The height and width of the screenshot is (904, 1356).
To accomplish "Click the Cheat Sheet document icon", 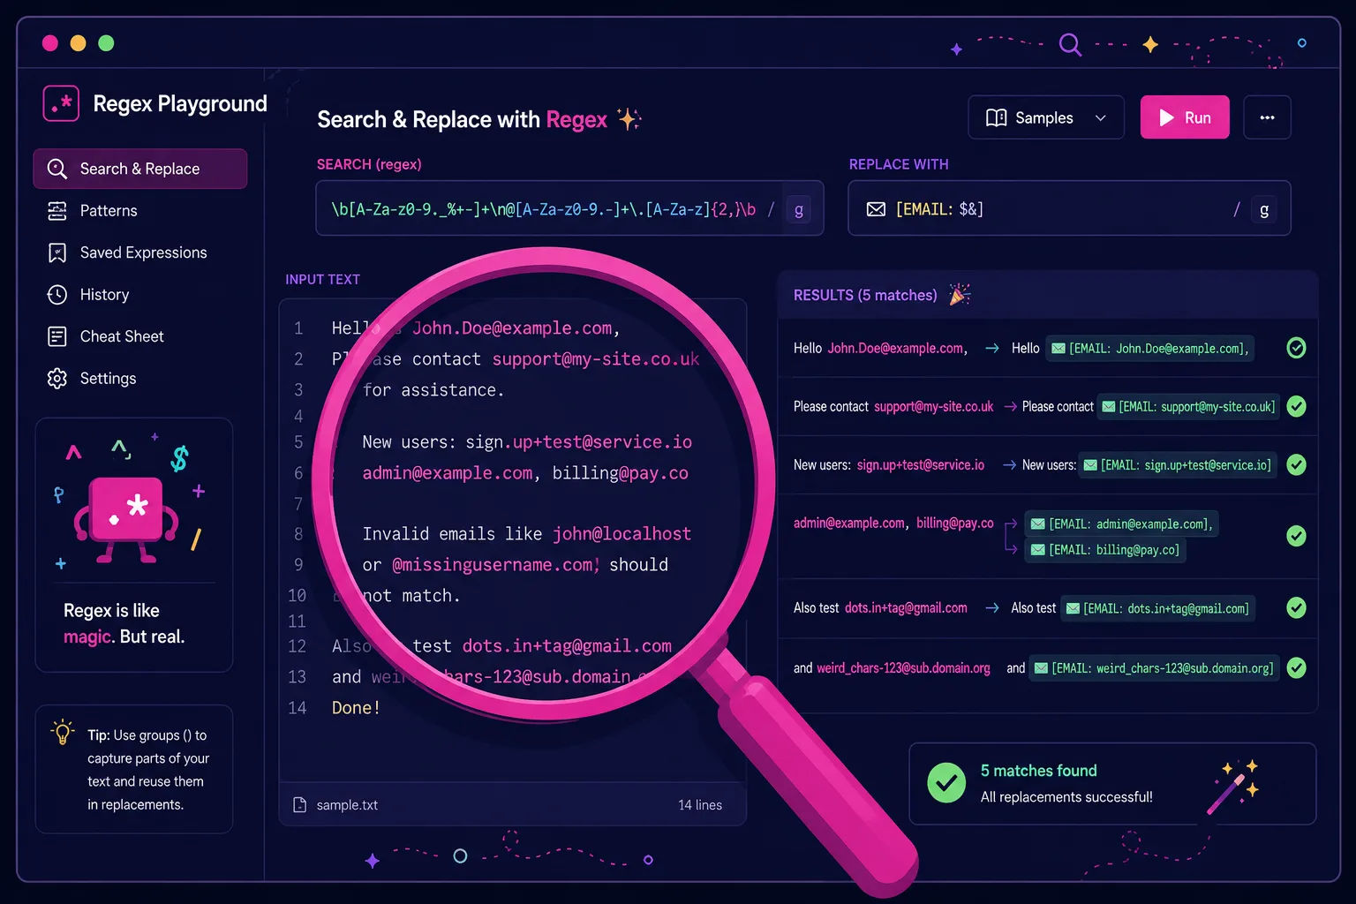I will (x=57, y=336).
